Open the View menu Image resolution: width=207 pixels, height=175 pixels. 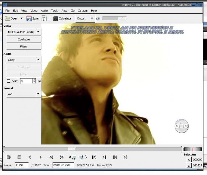(24, 11)
